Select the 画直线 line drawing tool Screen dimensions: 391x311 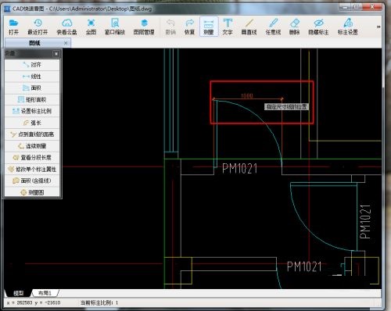tap(249, 27)
